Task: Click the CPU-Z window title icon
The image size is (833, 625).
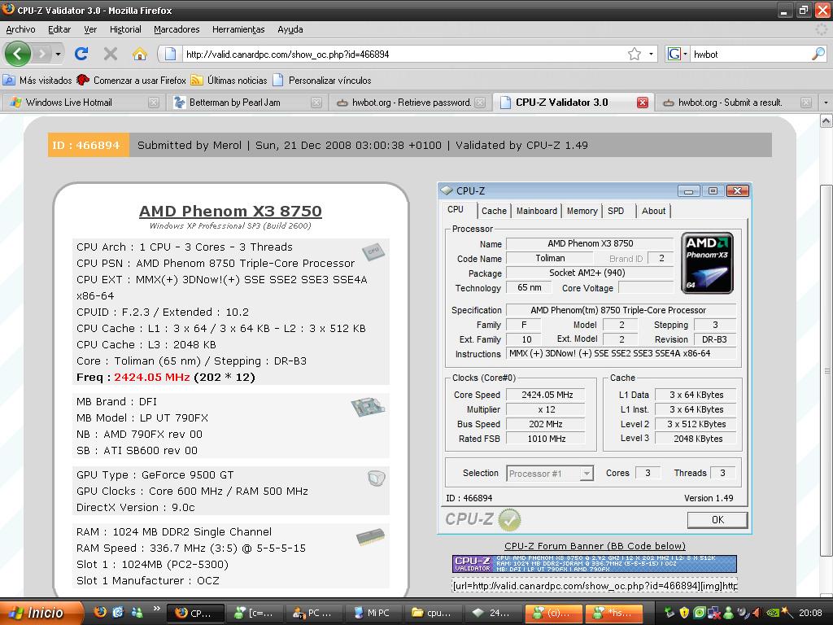Action: point(447,190)
